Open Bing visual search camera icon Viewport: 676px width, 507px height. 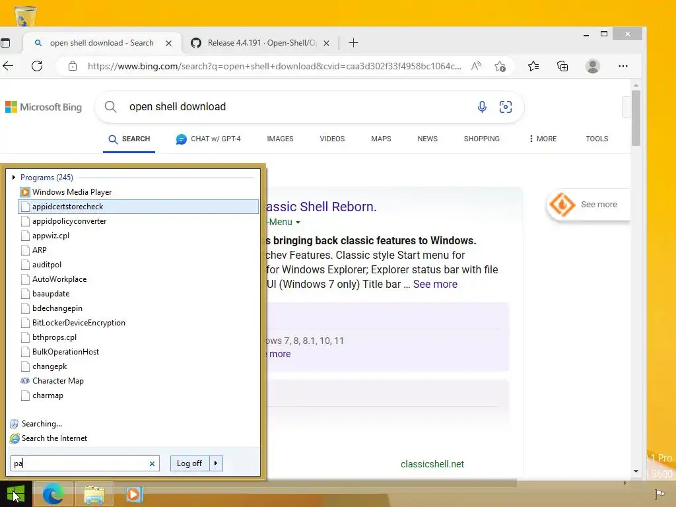click(x=505, y=106)
